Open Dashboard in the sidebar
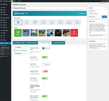The height and width of the screenshot is (101, 109). coord(5,4)
